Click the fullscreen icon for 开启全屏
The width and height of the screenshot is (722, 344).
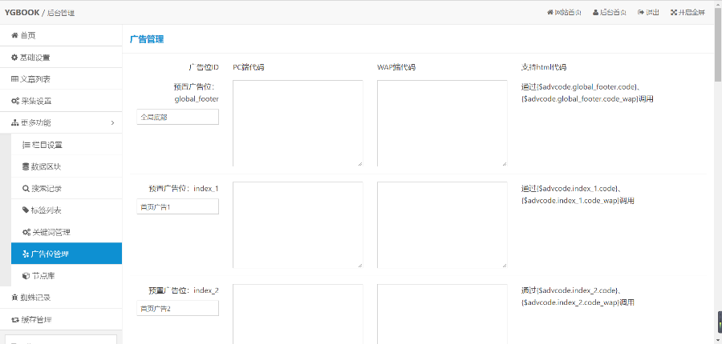tap(674, 13)
